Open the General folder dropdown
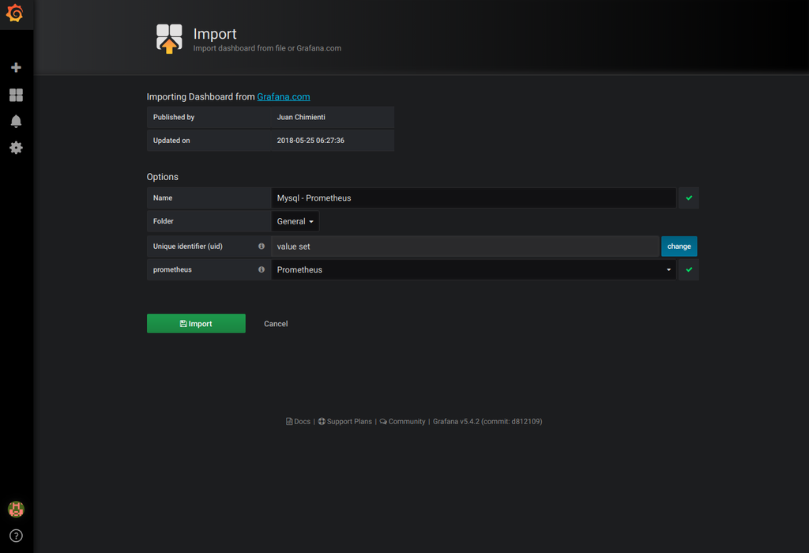 tap(295, 221)
